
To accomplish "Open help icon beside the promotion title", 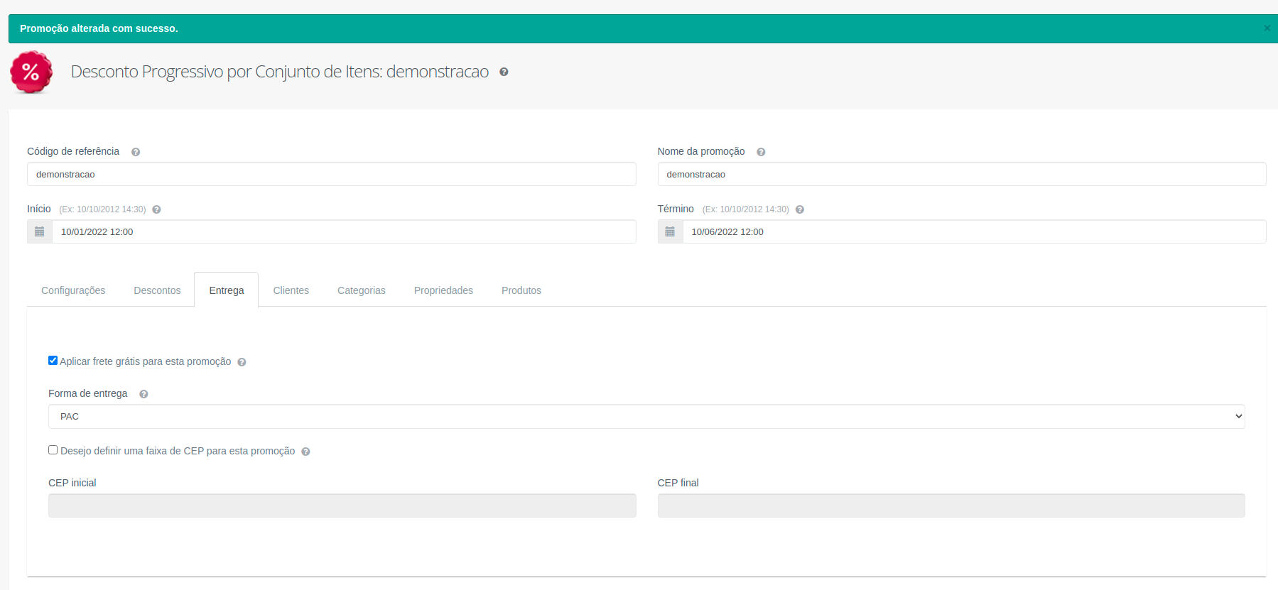I will (x=504, y=72).
